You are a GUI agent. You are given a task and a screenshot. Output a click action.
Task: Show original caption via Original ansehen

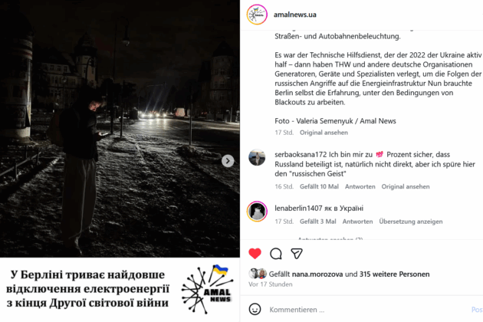(x=324, y=133)
